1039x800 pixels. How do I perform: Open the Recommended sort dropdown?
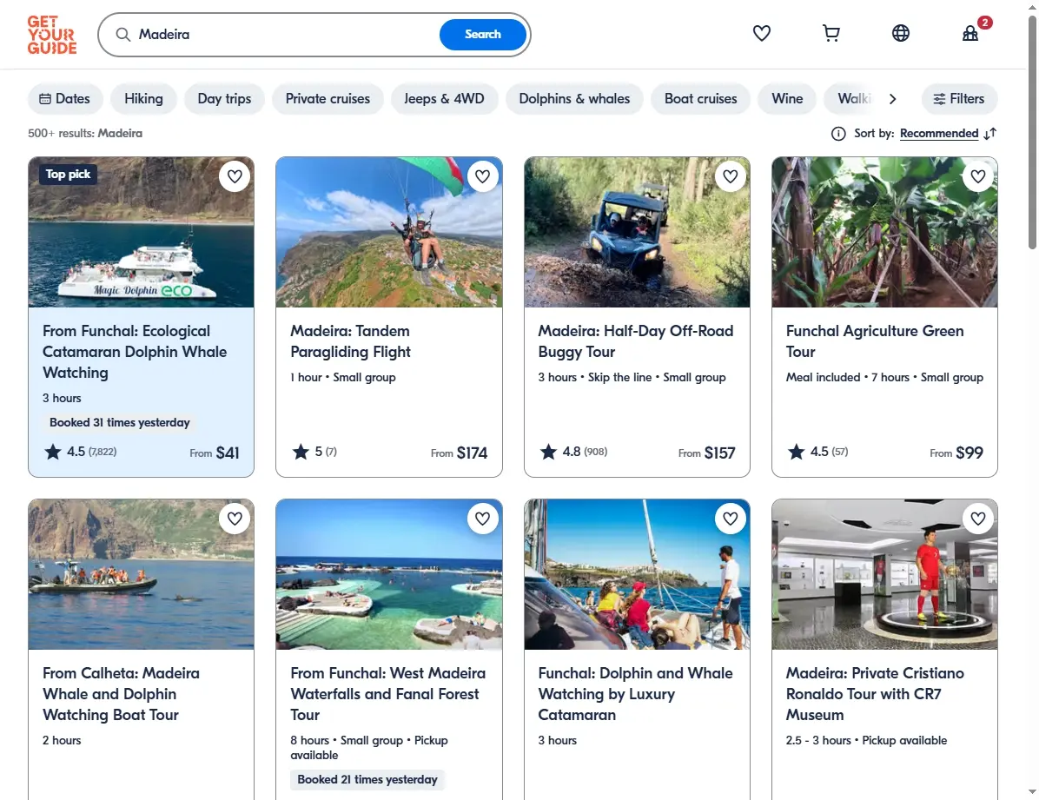pyautogui.click(x=939, y=133)
